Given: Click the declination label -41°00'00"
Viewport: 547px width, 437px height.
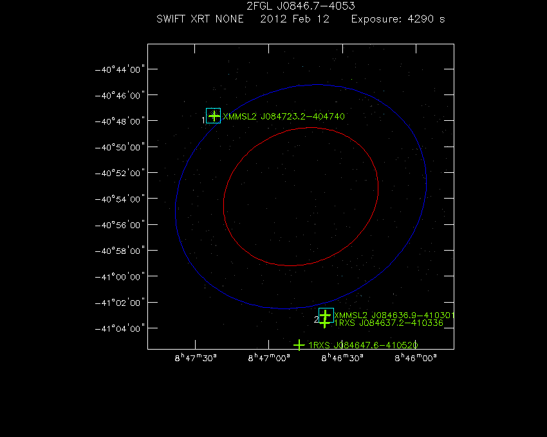Looking at the screenshot, I should pos(120,277).
